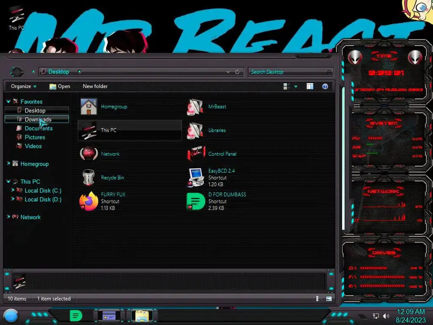Open File Explorer on taskbar
The width and height of the screenshot is (433, 325).
point(142,316)
